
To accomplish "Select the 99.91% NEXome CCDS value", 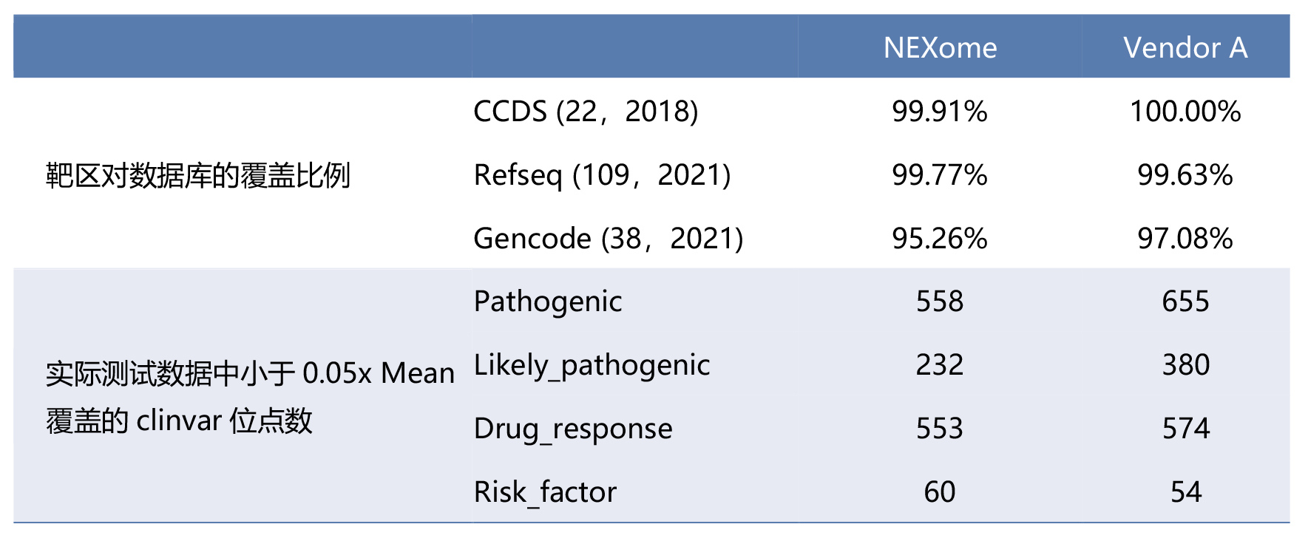I will [939, 112].
